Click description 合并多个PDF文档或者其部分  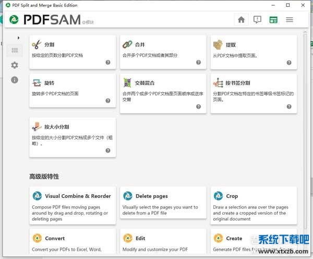[x=150, y=55]
